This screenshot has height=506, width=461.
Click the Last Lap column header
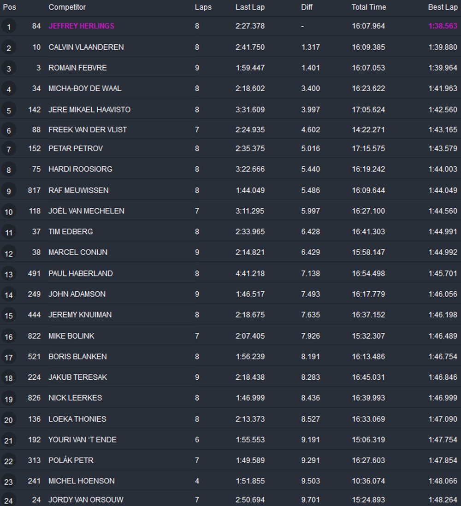coord(249,7)
